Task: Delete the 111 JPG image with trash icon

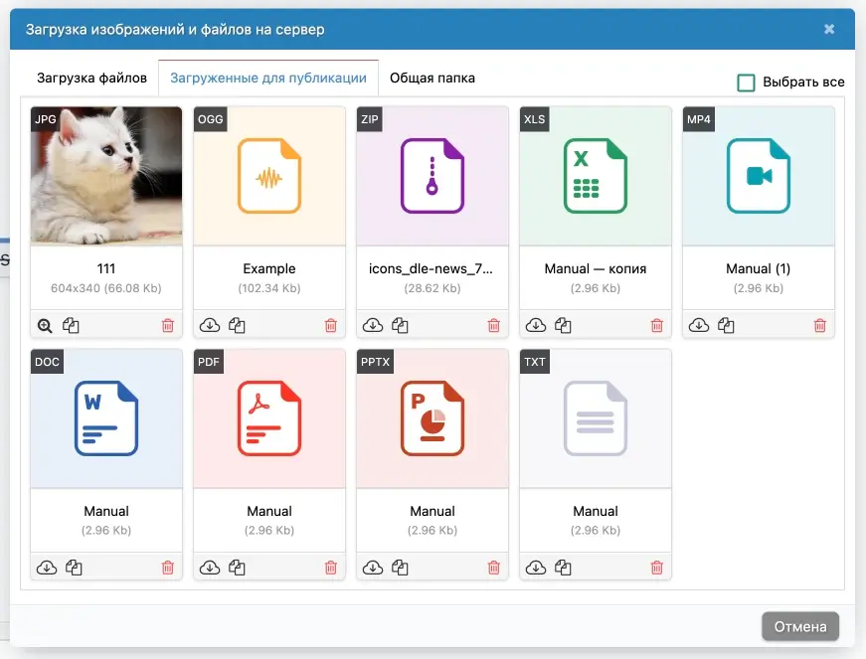Action: pyautogui.click(x=167, y=325)
